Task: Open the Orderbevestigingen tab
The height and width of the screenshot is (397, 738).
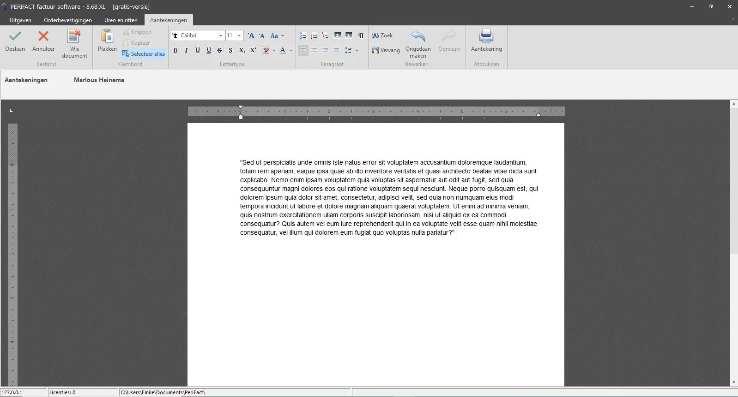Action: [68, 20]
